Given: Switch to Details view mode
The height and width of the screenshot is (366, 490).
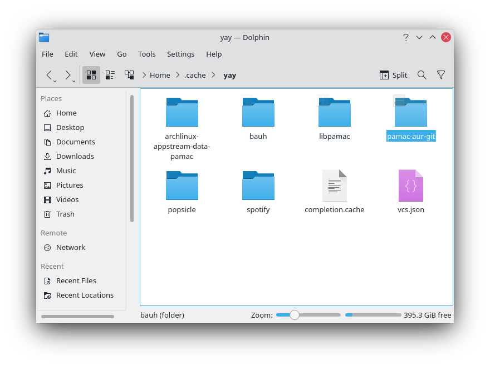Looking at the screenshot, I should point(129,74).
